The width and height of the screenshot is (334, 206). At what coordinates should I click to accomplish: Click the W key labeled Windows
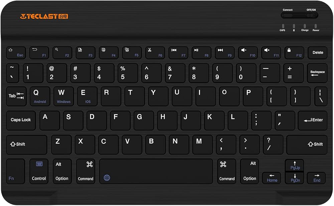(63, 96)
